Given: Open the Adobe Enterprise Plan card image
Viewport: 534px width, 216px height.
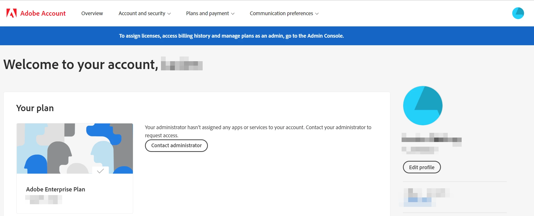Looking at the screenshot, I should click(x=75, y=149).
